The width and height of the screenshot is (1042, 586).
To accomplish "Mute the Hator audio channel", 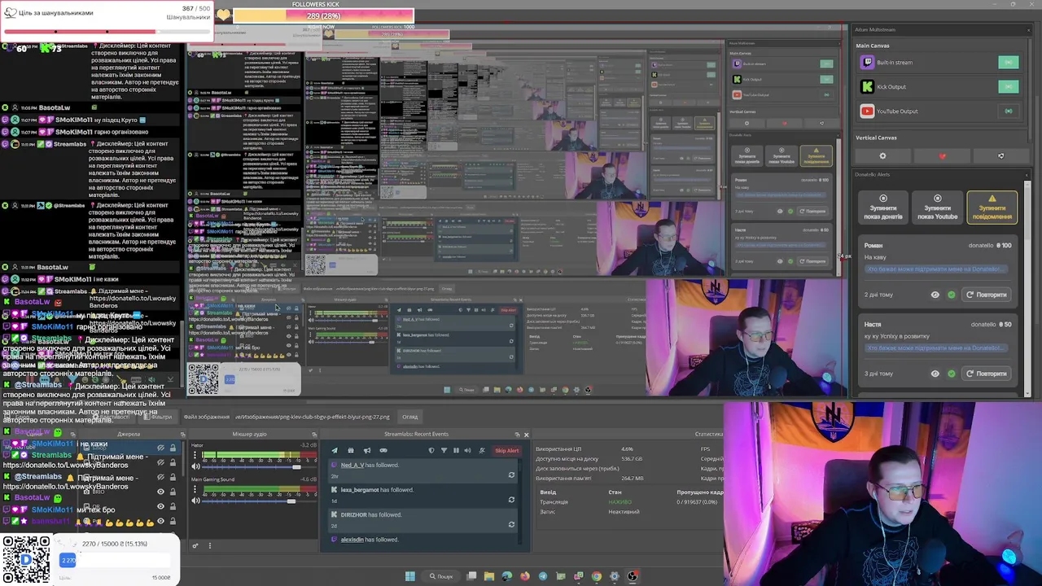I will click(x=195, y=466).
